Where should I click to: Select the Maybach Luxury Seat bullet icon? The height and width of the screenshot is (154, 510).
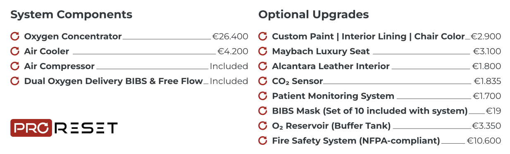[262, 51]
